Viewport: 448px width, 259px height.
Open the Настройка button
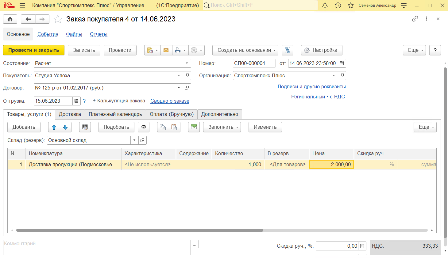pos(322,50)
